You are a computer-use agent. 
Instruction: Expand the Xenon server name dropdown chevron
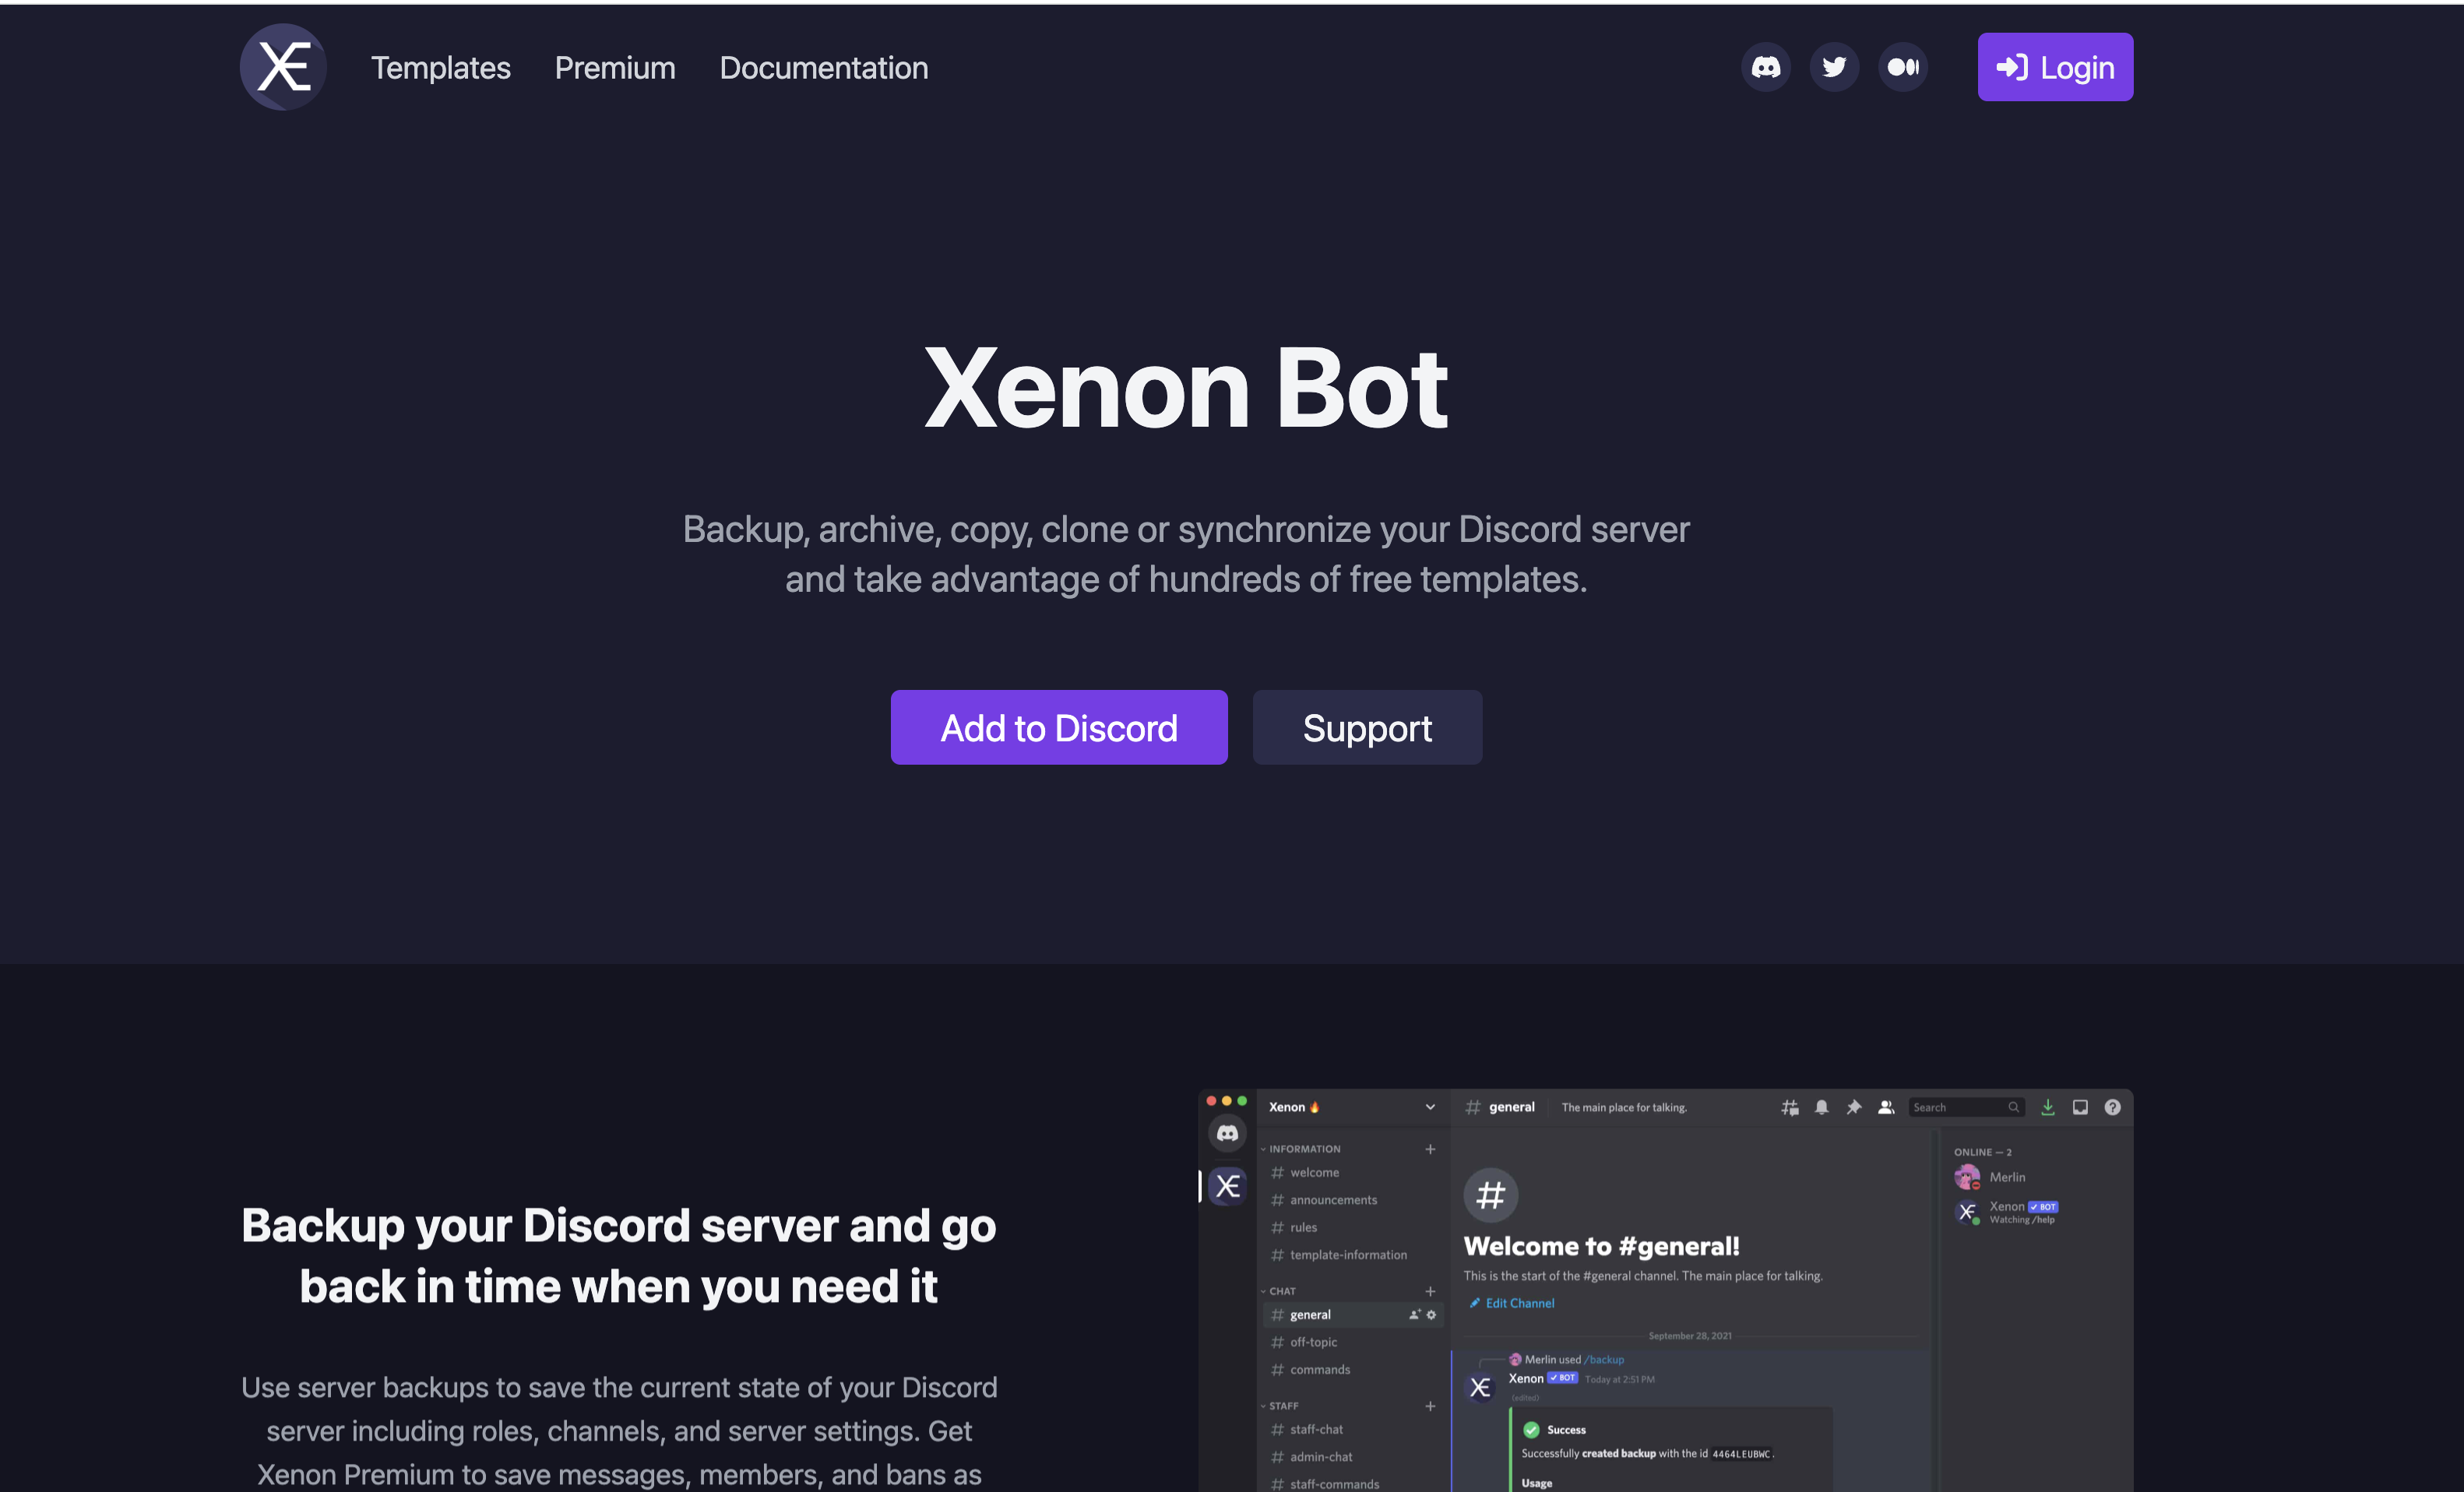point(1430,1107)
